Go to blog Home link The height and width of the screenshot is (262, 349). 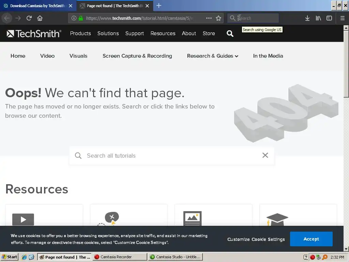tap(18, 56)
